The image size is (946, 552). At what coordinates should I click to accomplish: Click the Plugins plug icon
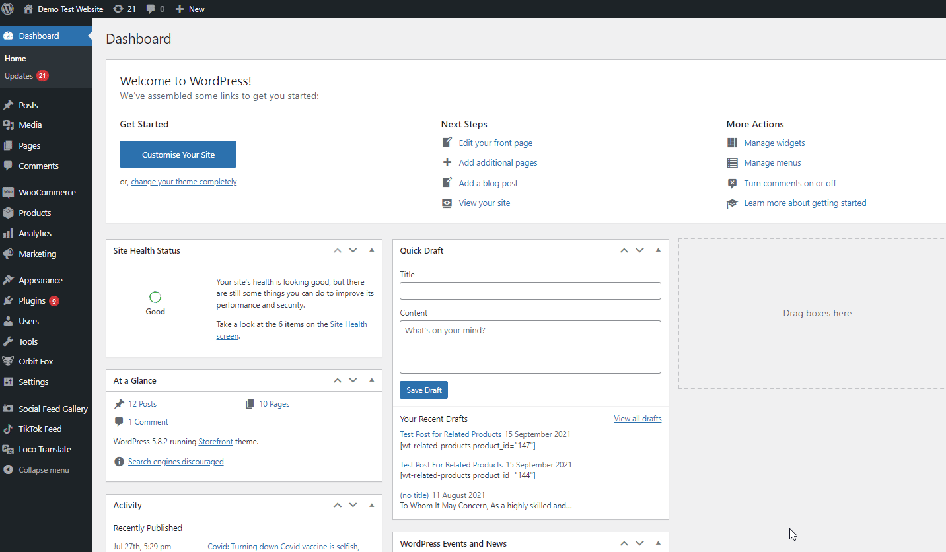point(8,300)
